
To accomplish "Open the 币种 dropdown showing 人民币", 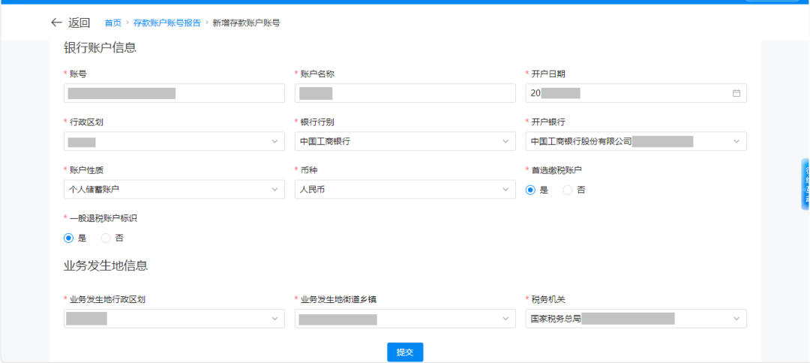I will (405, 190).
